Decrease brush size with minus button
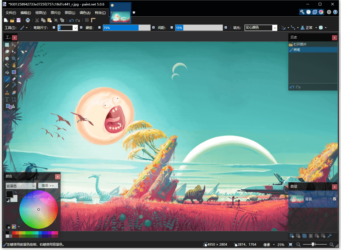341x250 pixels. [54, 28]
